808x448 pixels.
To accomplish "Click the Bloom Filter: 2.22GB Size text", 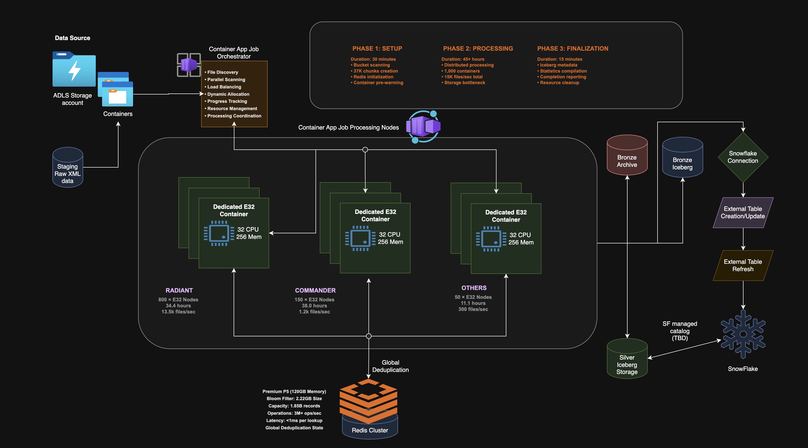I will (x=294, y=399).
